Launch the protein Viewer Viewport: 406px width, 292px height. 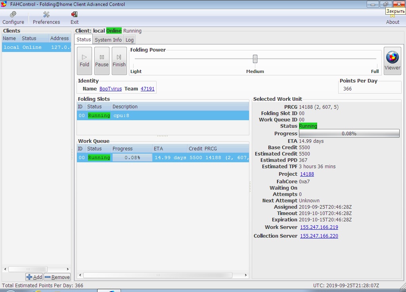click(392, 61)
